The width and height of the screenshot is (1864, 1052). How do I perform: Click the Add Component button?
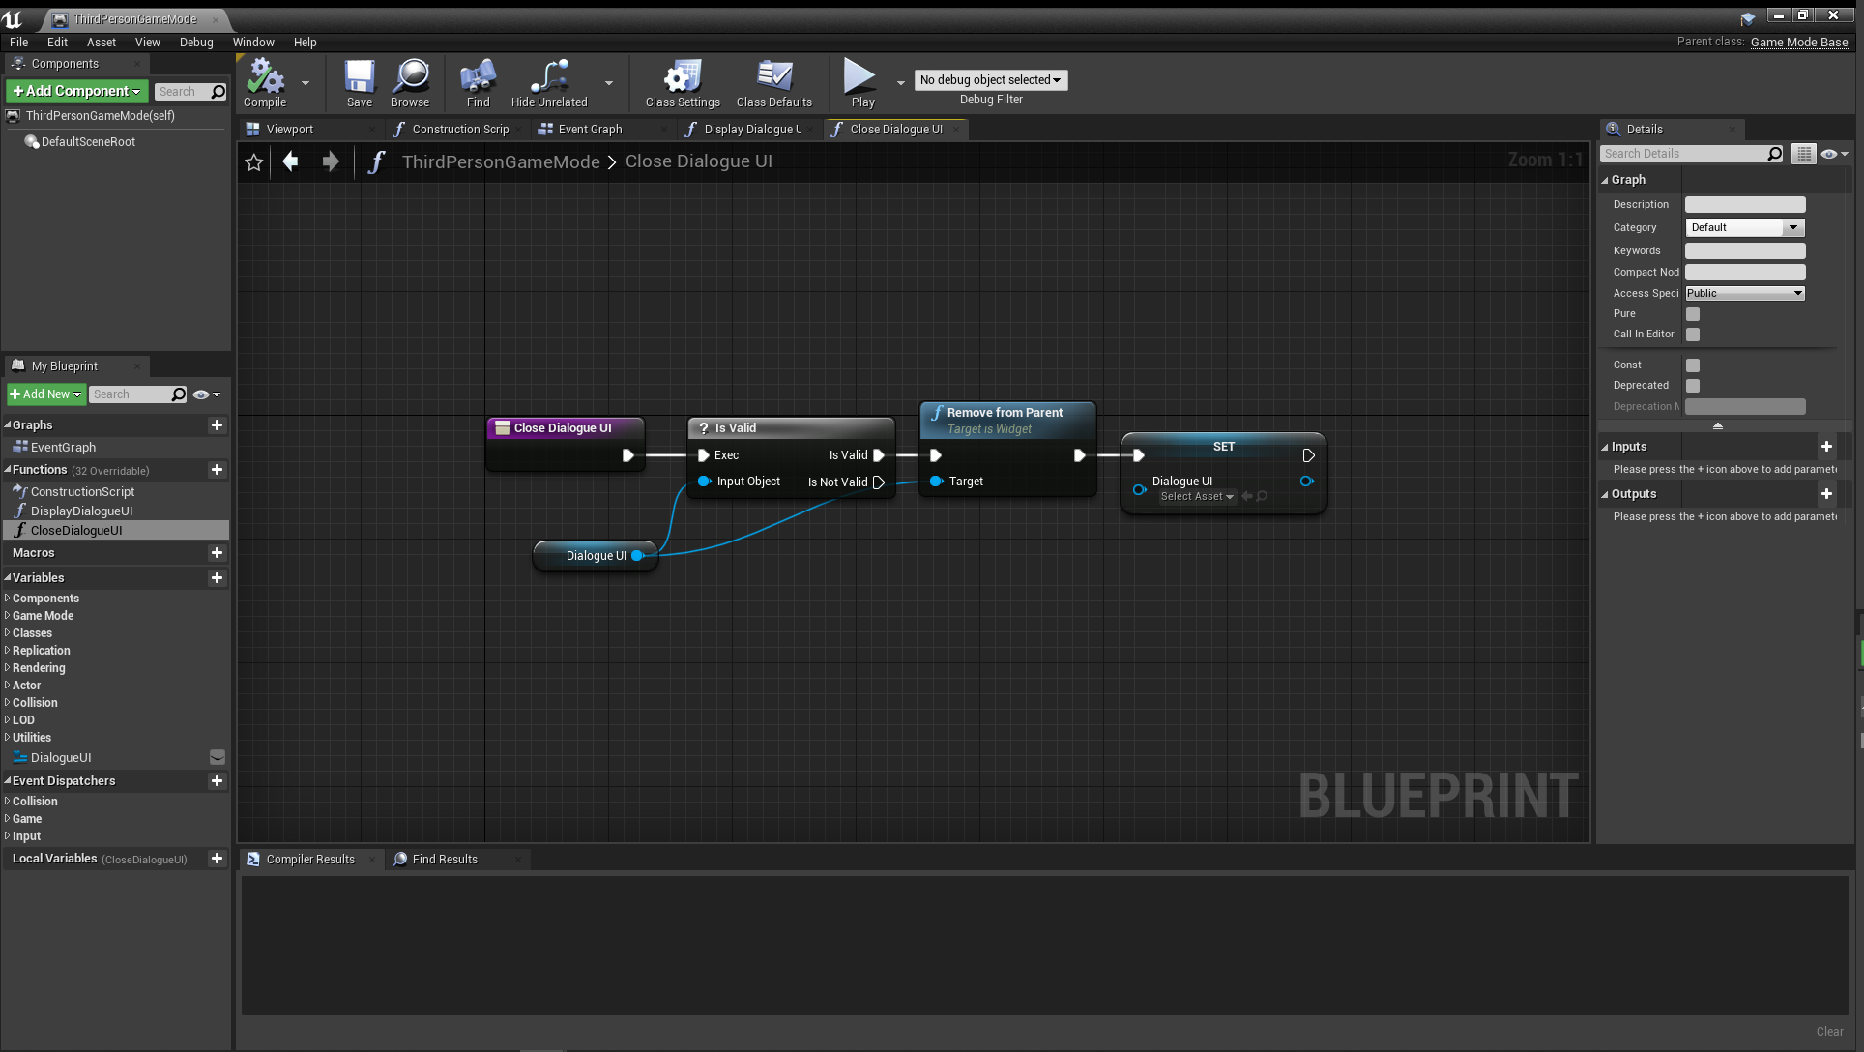click(x=76, y=91)
